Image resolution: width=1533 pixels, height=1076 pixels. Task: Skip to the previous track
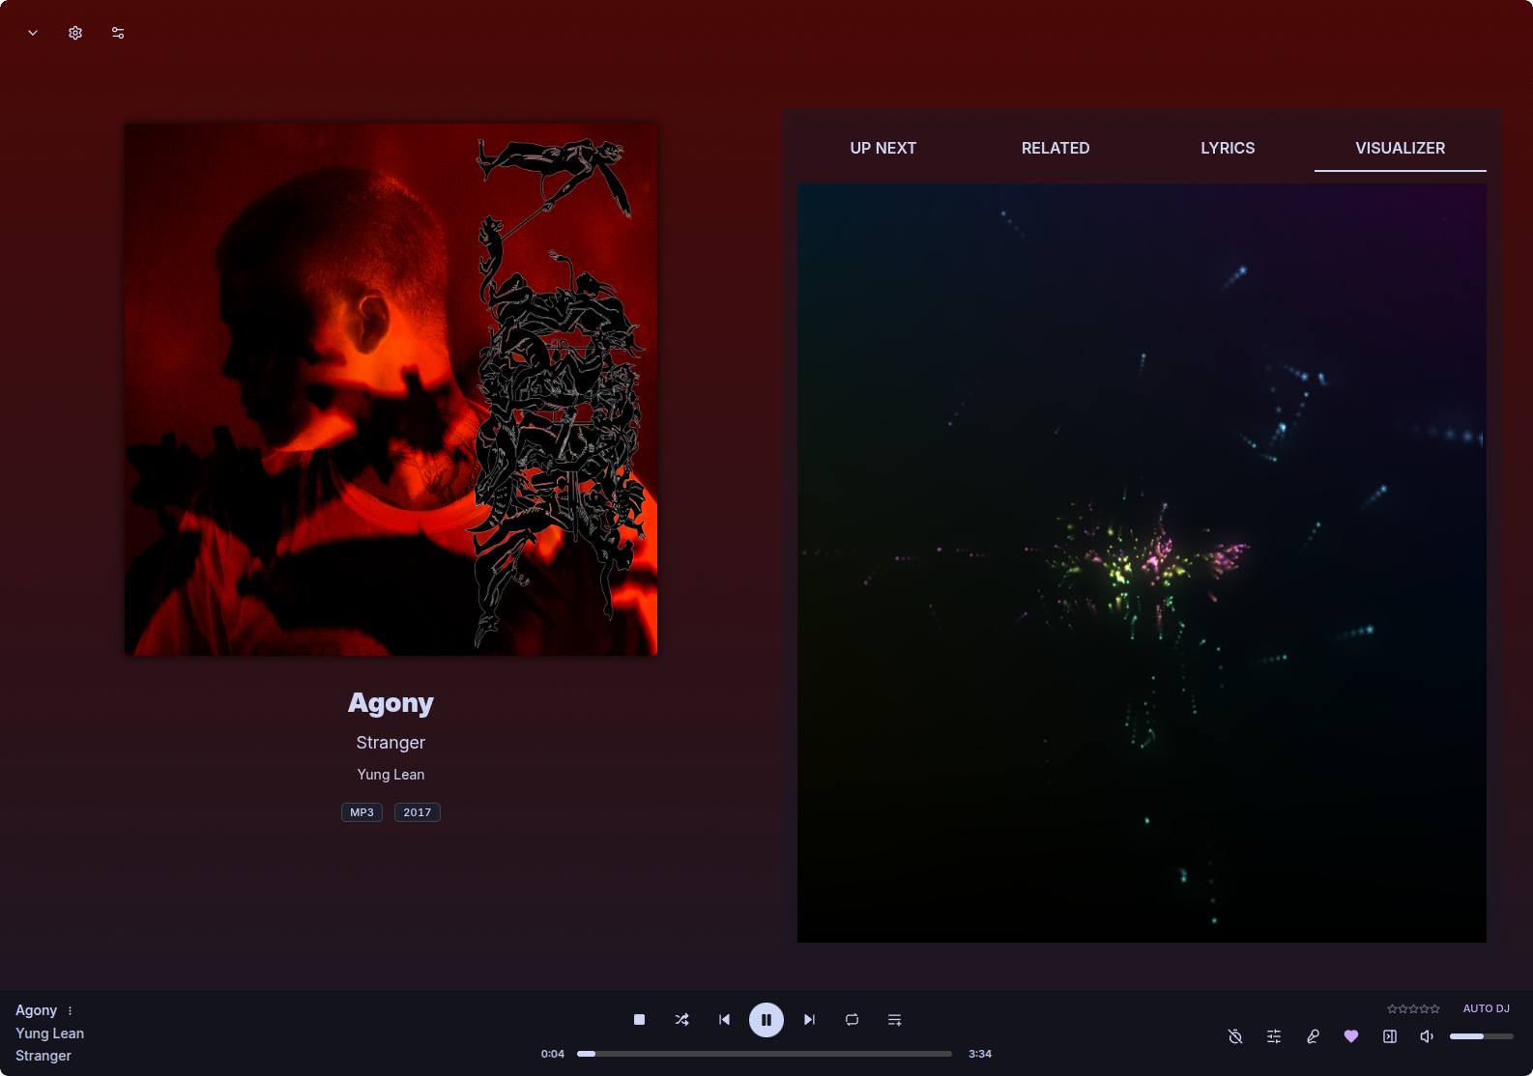tap(724, 1020)
